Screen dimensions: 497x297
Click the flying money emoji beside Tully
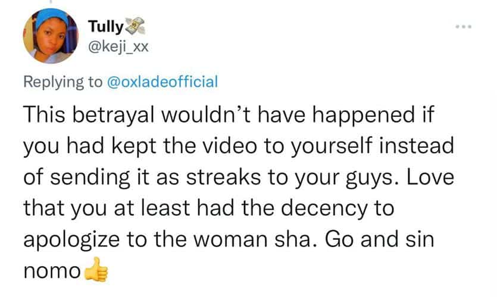tap(135, 26)
